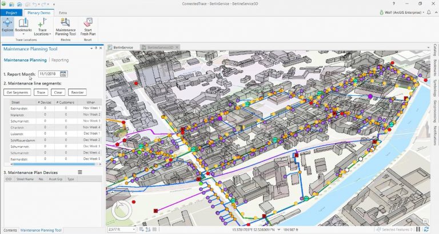Open the pane options dropdown arrow
439x234 pixels.
(91, 49)
